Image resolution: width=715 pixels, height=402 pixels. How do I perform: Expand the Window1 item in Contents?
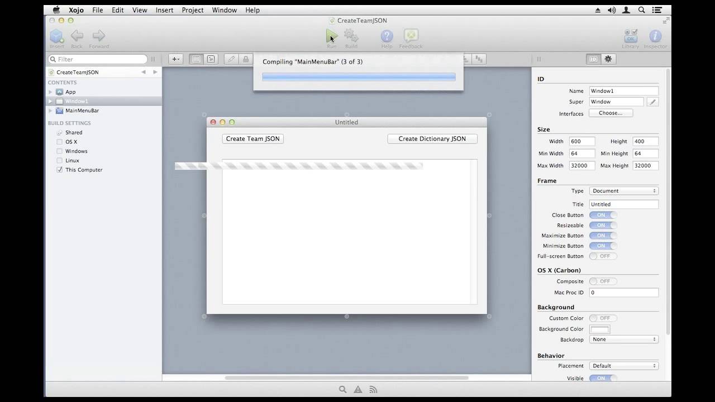click(x=50, y=102)
